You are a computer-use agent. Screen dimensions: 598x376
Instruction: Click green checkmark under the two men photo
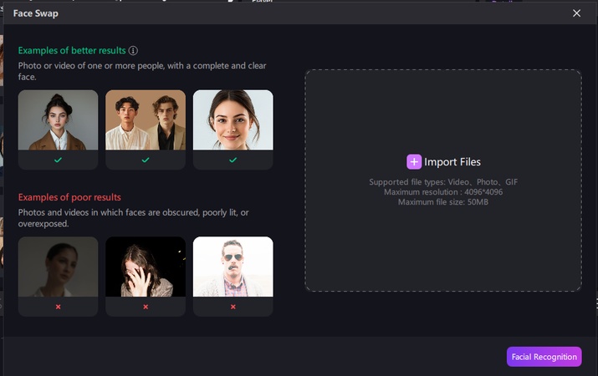click(146, 160)
